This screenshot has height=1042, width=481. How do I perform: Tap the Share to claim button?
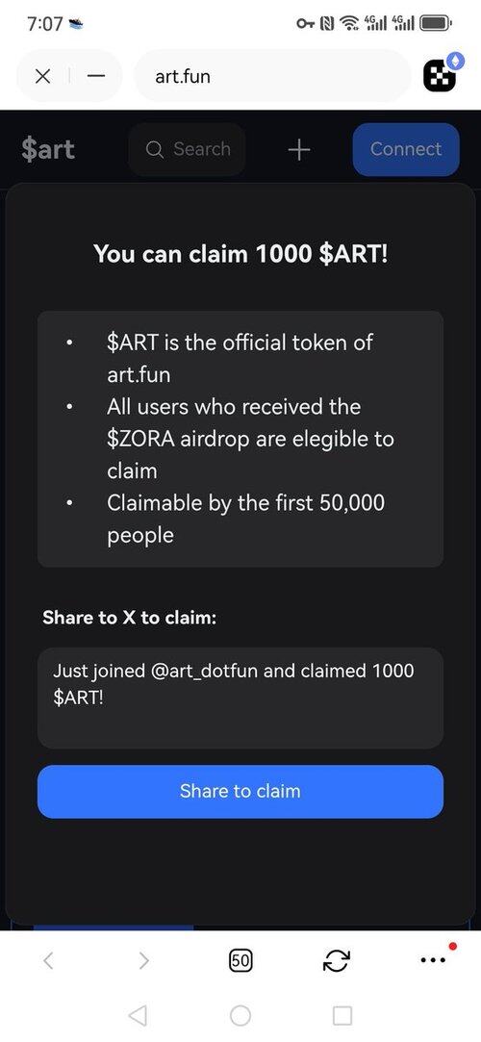pyautogui.click(x=240, y=791)
